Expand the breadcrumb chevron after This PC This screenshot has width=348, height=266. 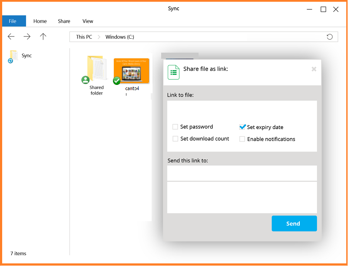coord(99,37)
